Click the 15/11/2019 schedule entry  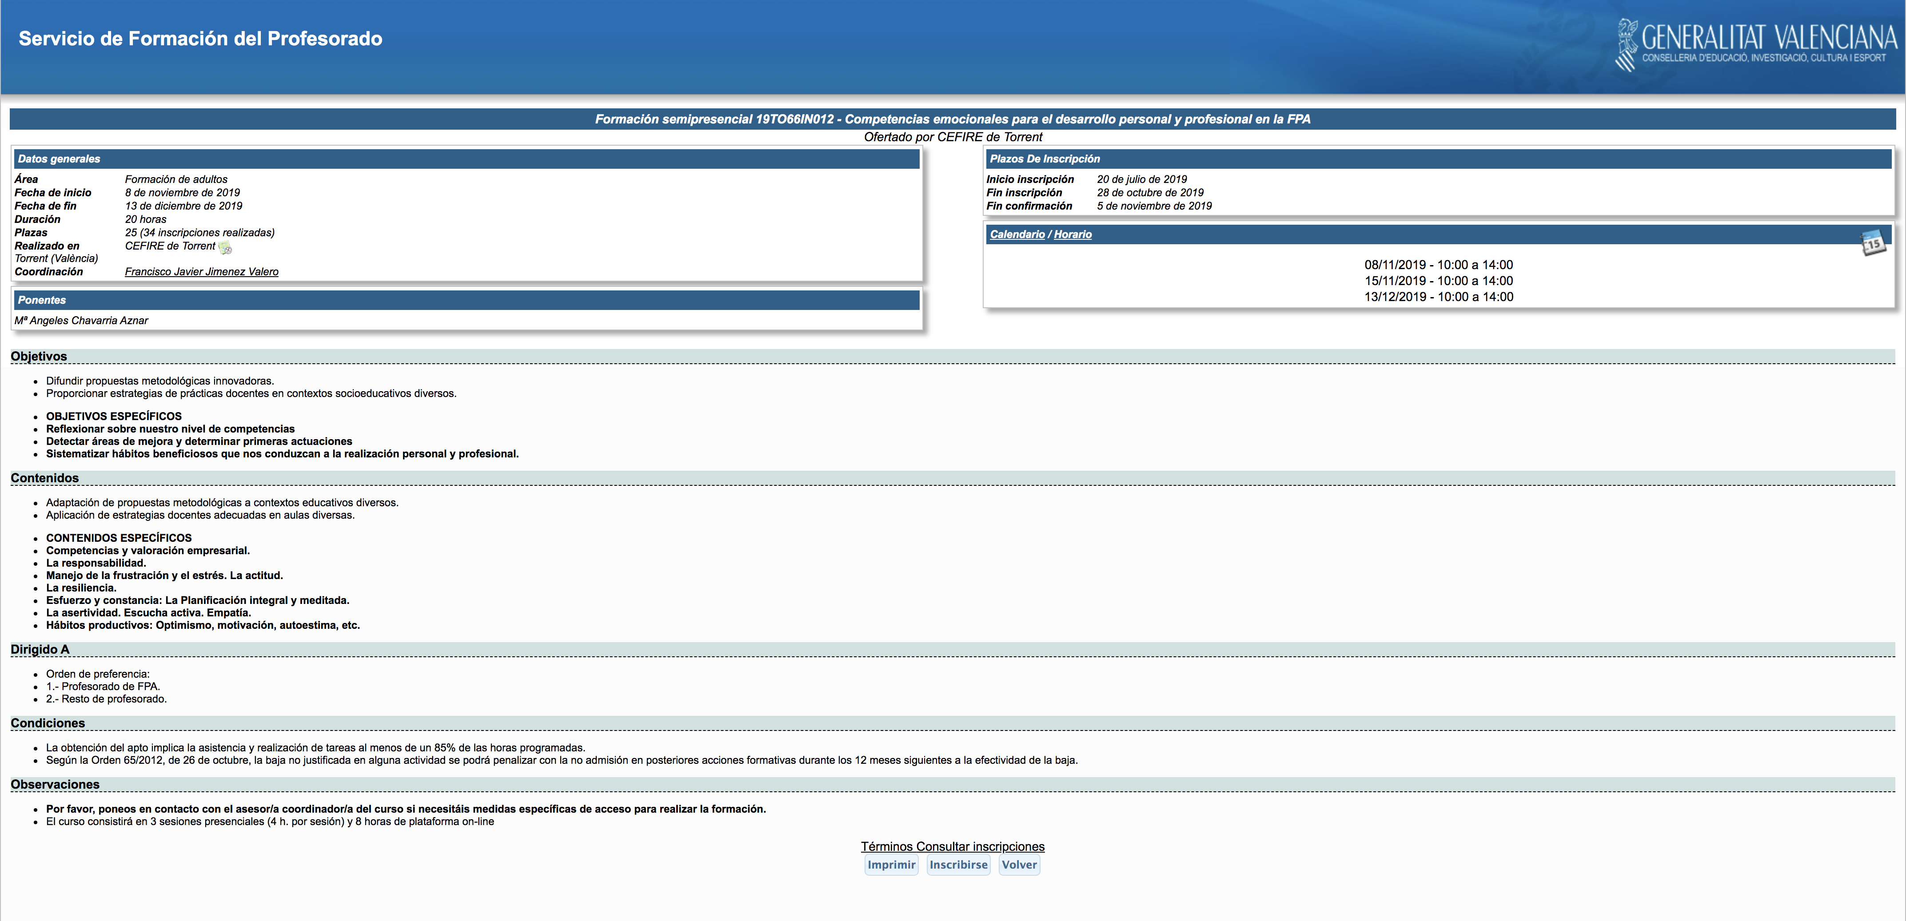pos(1438,281)
